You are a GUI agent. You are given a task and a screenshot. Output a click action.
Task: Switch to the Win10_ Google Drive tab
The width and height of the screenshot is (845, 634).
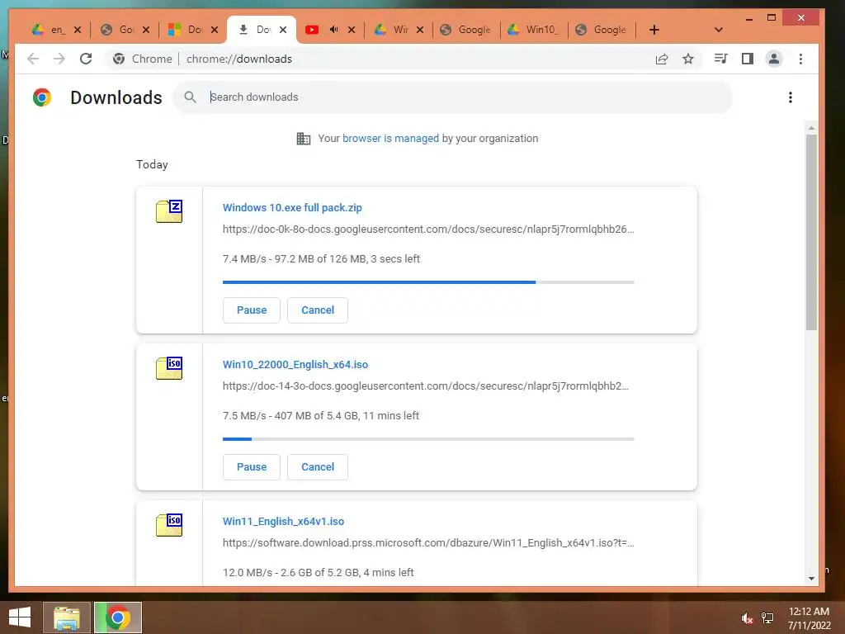point(534,30)
